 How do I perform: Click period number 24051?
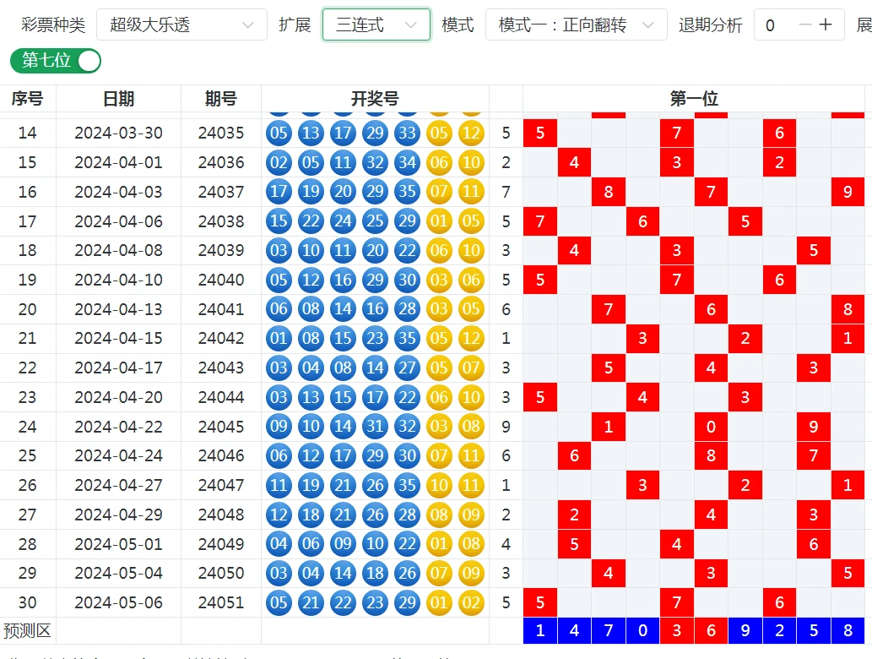[221, 602]
